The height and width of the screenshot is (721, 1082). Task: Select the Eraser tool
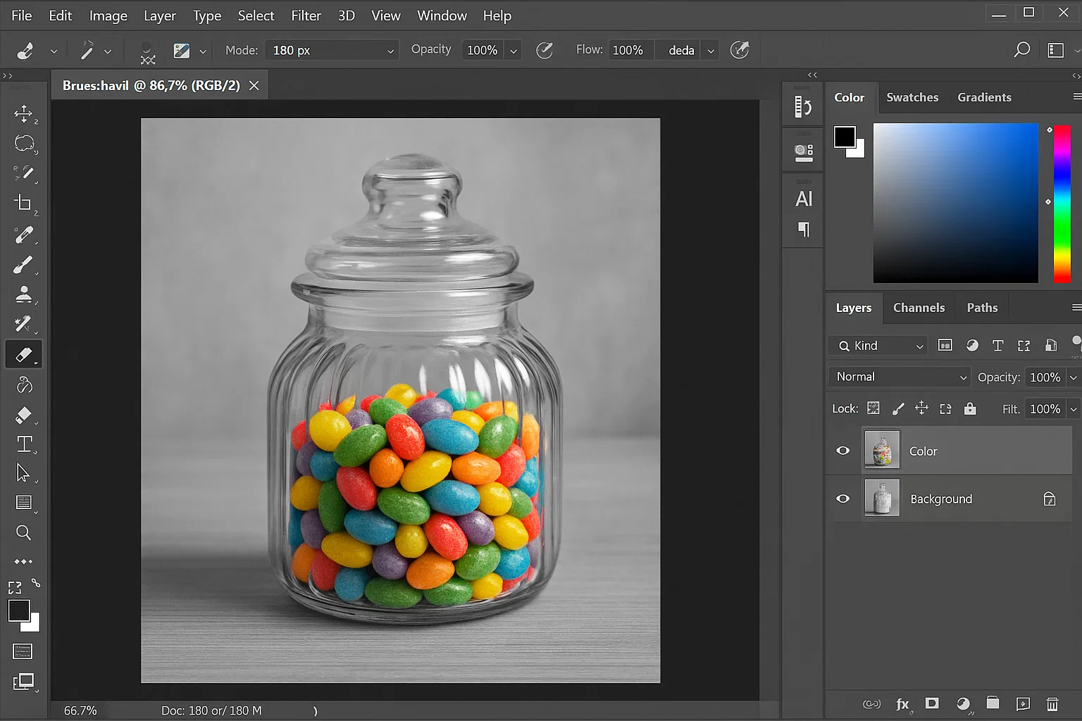(24, 354)
